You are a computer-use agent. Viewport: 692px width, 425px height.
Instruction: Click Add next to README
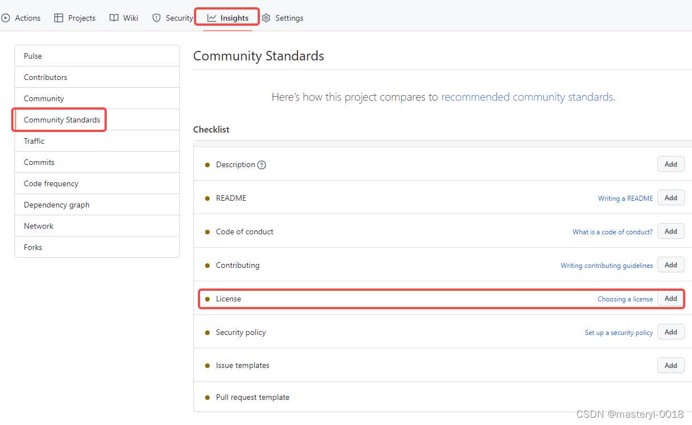click(x=671, y=198)
